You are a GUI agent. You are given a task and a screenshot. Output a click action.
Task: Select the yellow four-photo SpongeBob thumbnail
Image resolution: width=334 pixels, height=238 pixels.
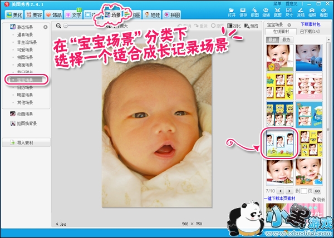pos(279,86)
